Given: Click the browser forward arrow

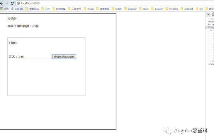Looking at the screenshot, I should (x=7, y=3).
